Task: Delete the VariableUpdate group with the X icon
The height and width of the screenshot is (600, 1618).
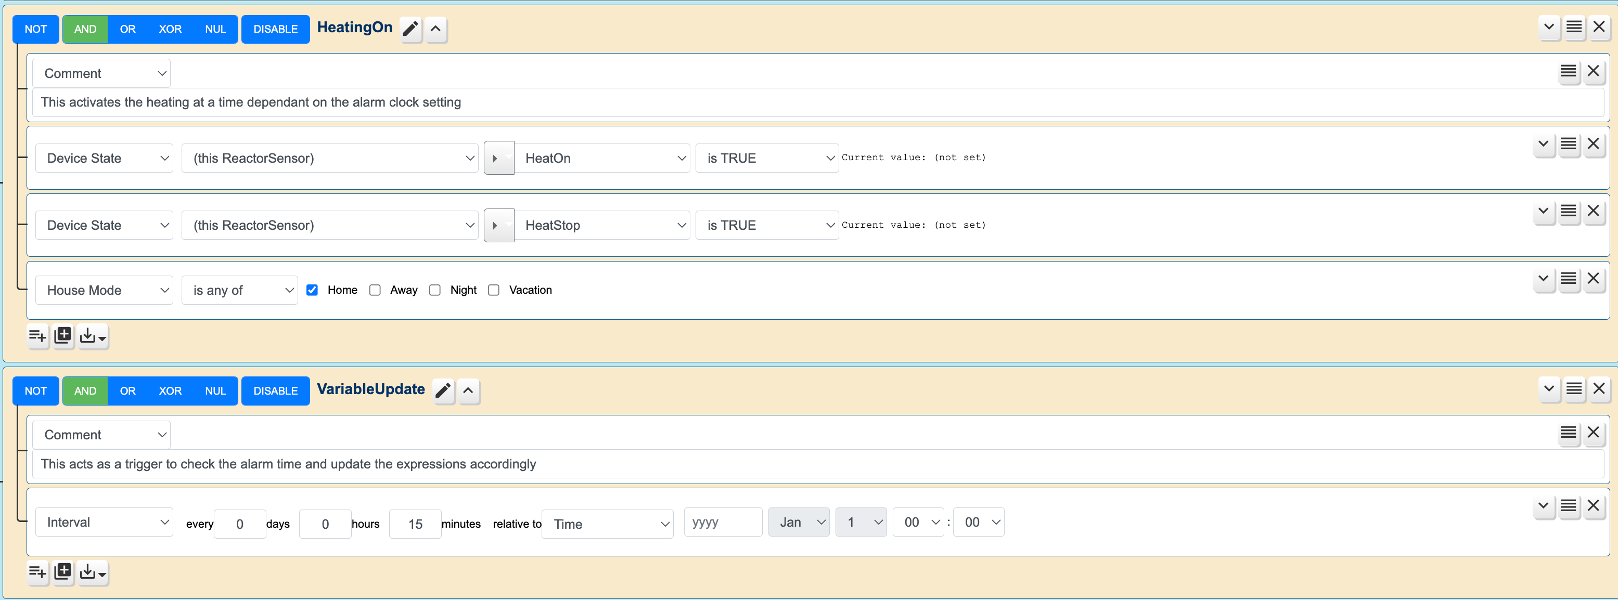Action: [x=1599, y=389]
